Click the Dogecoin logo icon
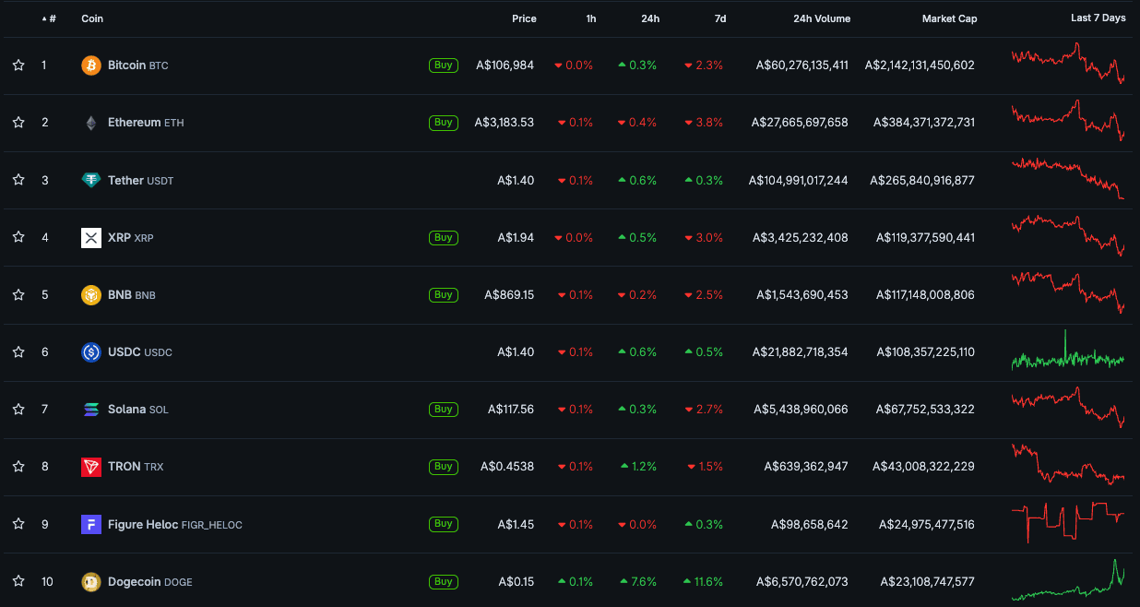 90,582
